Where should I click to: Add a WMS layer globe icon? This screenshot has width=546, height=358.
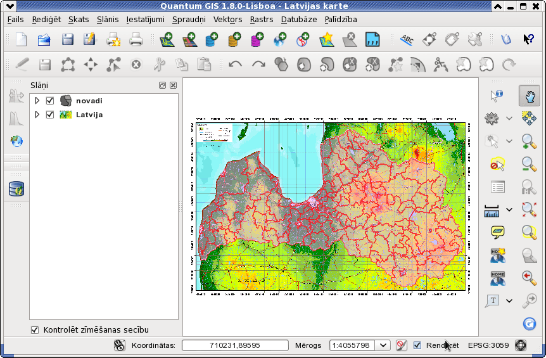pyautogui.click(x=280, y=40)
